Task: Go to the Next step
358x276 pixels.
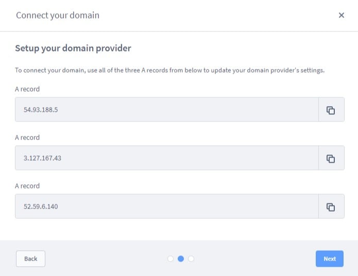Action: (330, 258)
